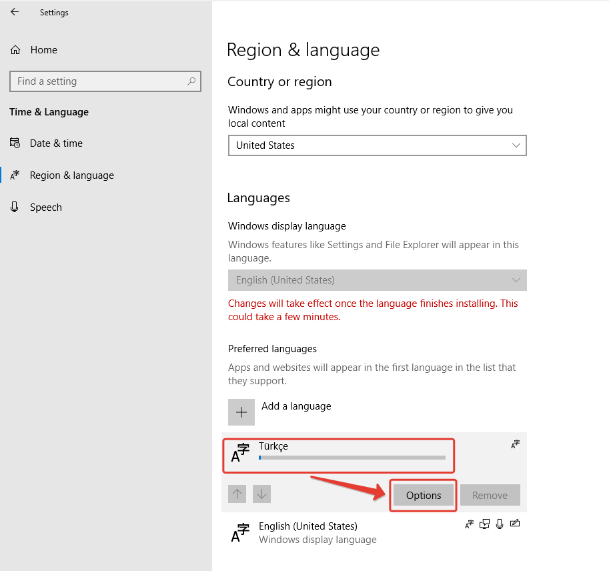Move Türkçe up with the up arrow
This screenshot has width=609, height=571.
pyautogui.click(x=237, y=494)
